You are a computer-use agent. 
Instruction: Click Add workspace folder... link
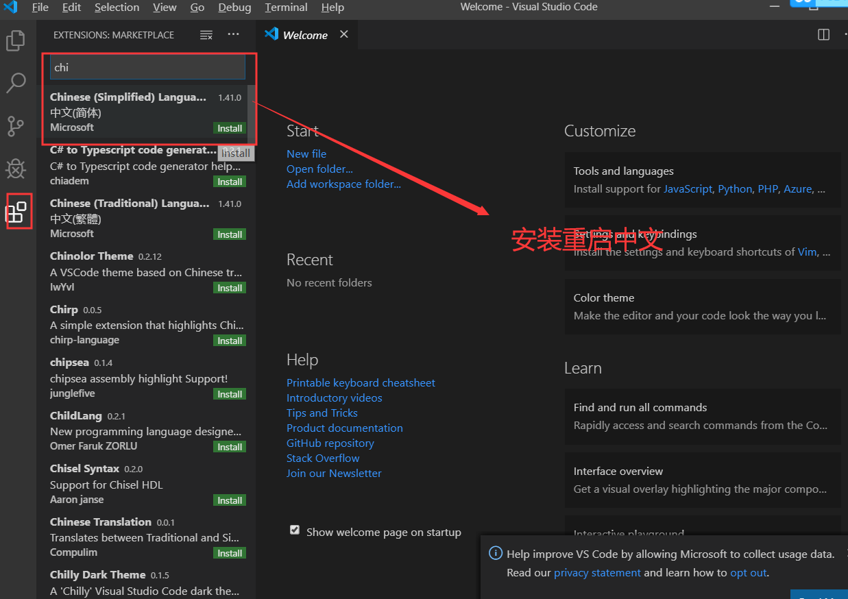pos(343,184)
